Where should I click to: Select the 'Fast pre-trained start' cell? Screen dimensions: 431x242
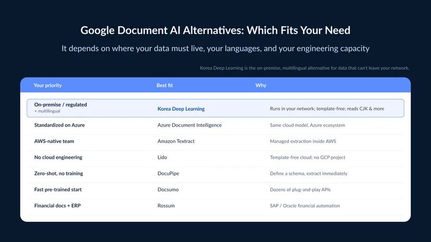(58, 190)
